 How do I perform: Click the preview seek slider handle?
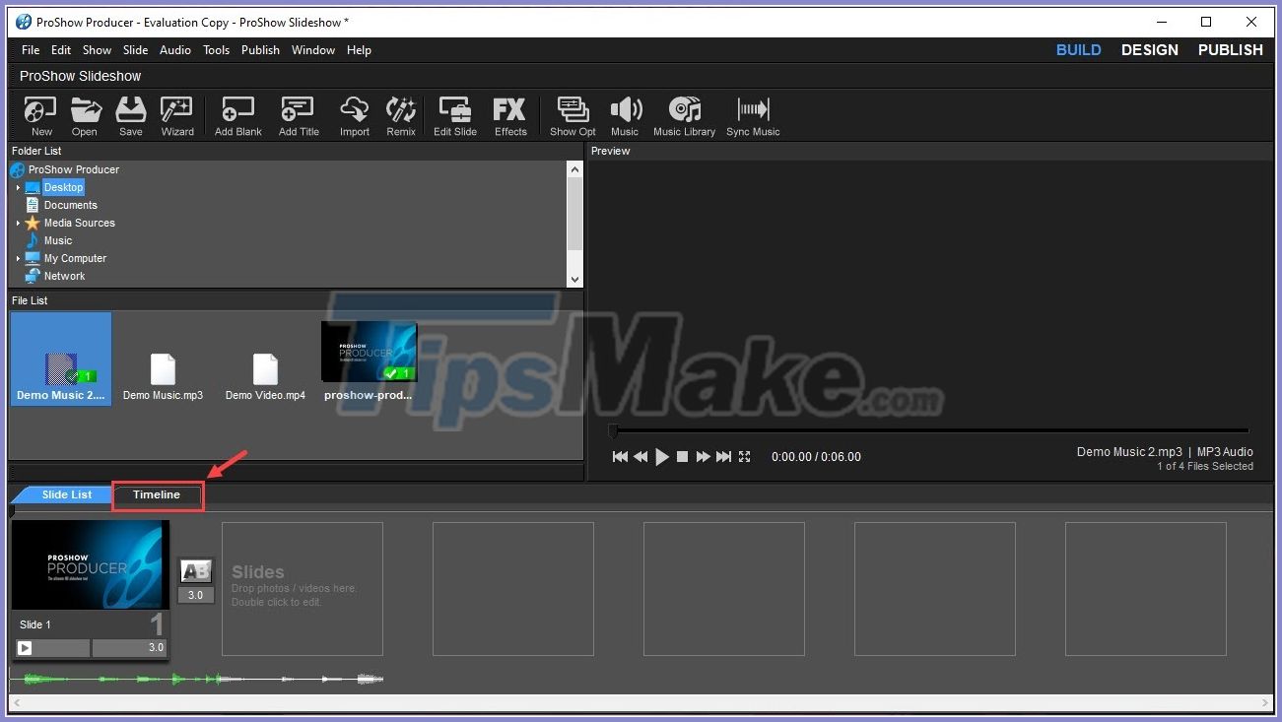(x=614, y=430)
